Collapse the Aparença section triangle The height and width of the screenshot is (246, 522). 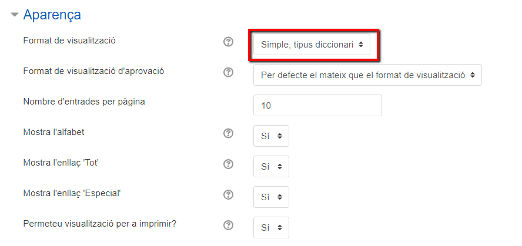click(14, 15)
